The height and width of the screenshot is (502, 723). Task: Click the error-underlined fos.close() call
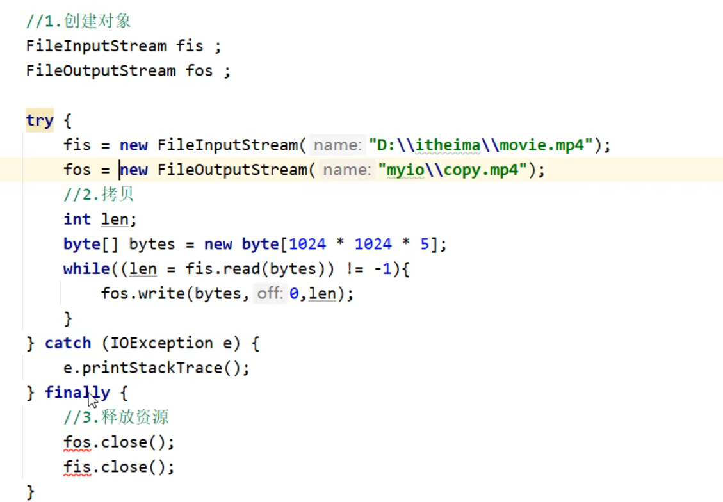(x=118, y=442)
